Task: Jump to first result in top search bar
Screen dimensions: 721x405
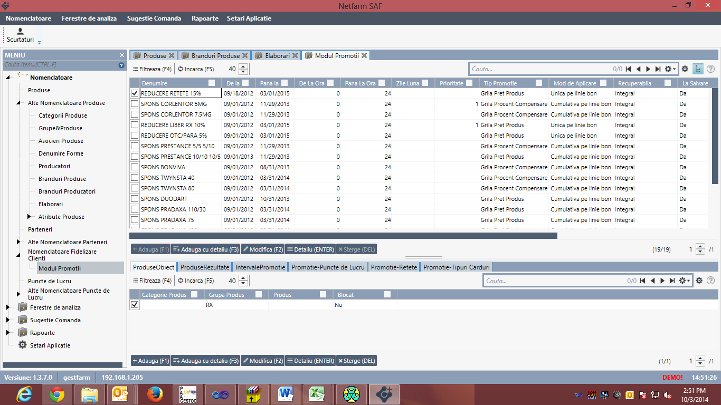Action: tap(628, 69)
